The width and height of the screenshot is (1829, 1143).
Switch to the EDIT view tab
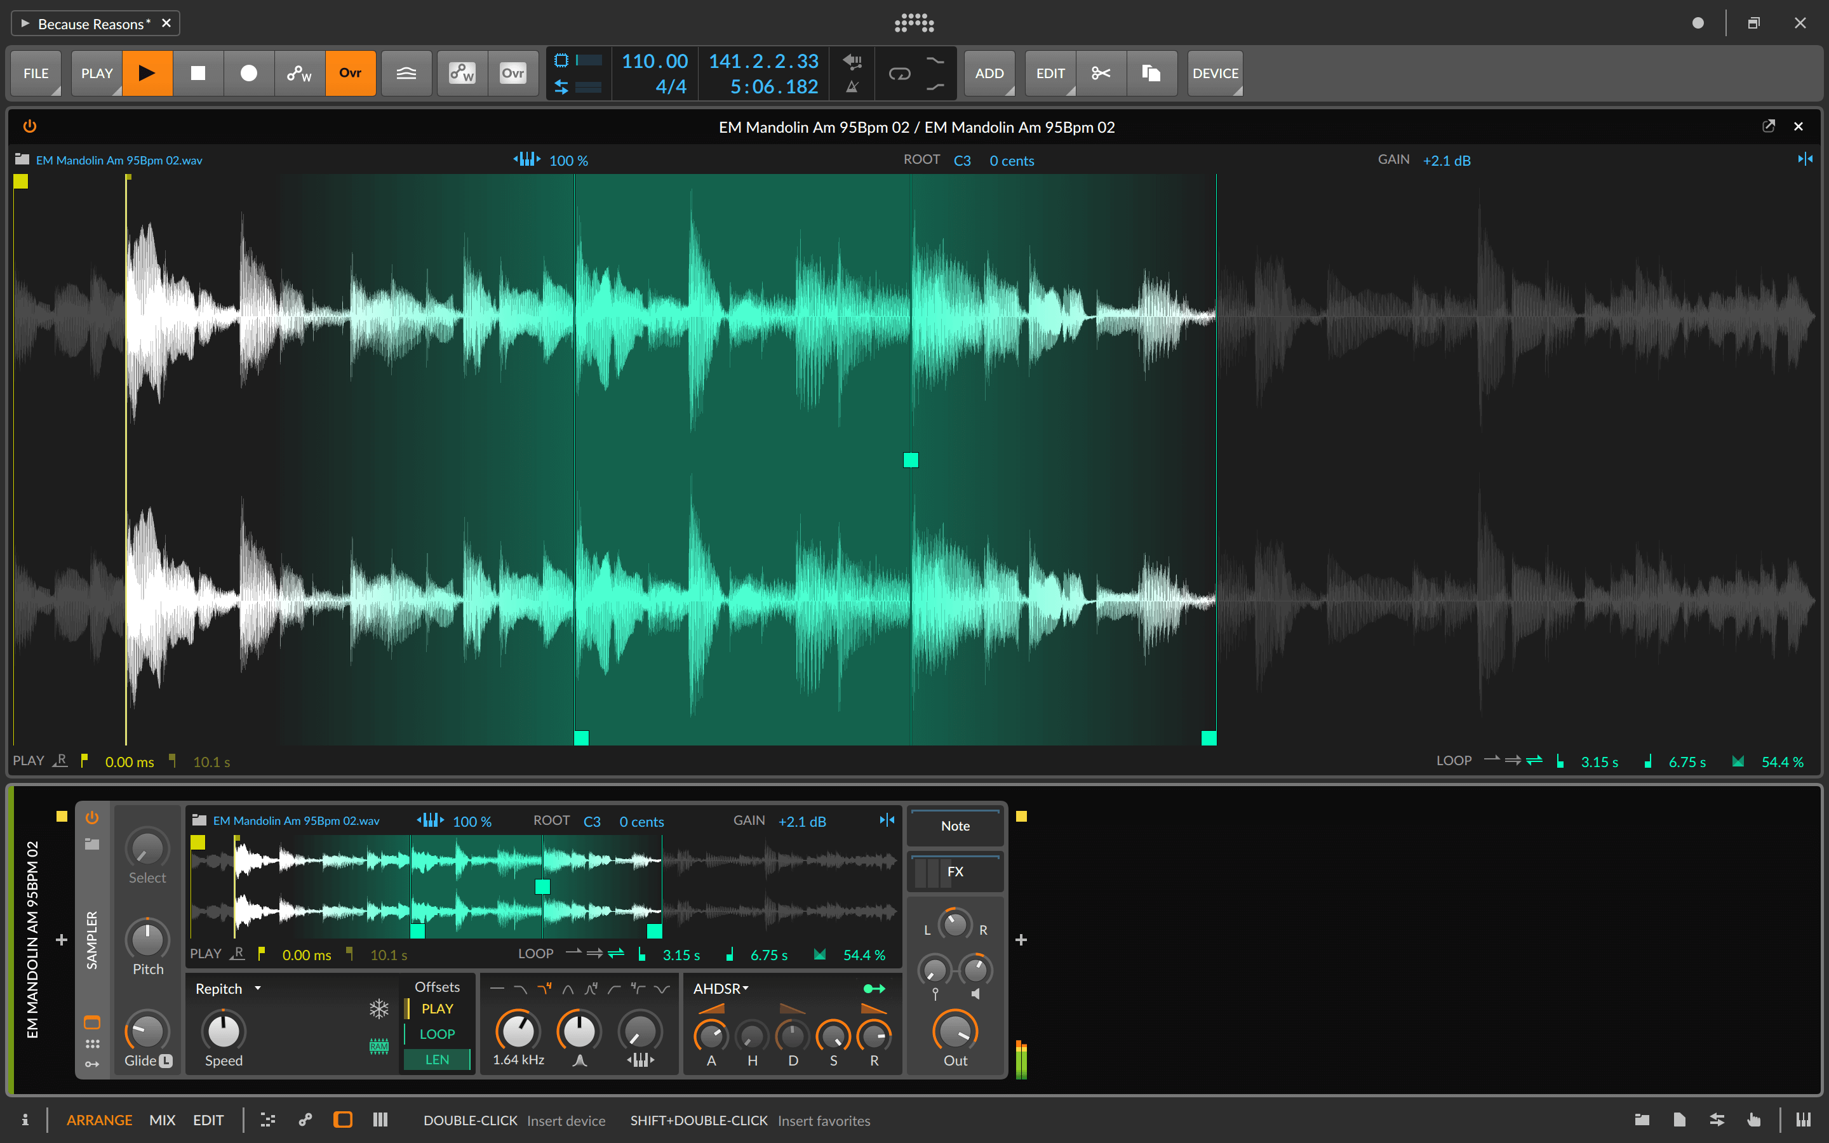208,1120
